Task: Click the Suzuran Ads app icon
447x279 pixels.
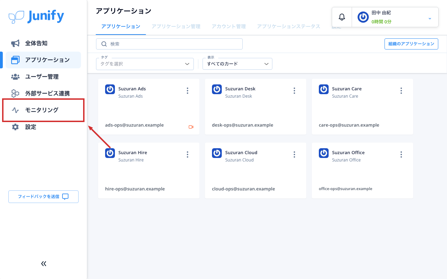Action: click(110, 89)
